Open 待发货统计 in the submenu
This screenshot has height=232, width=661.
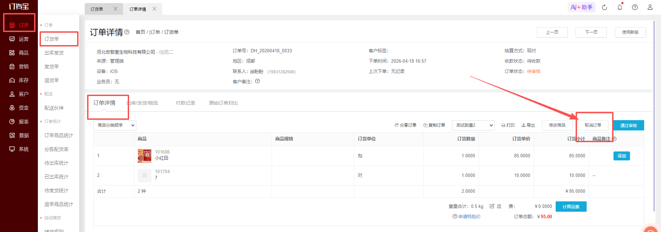point(56,190)
